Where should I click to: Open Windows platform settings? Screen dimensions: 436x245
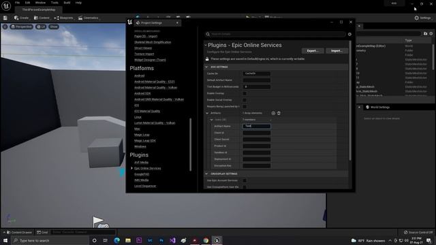(x=140, y=146)
